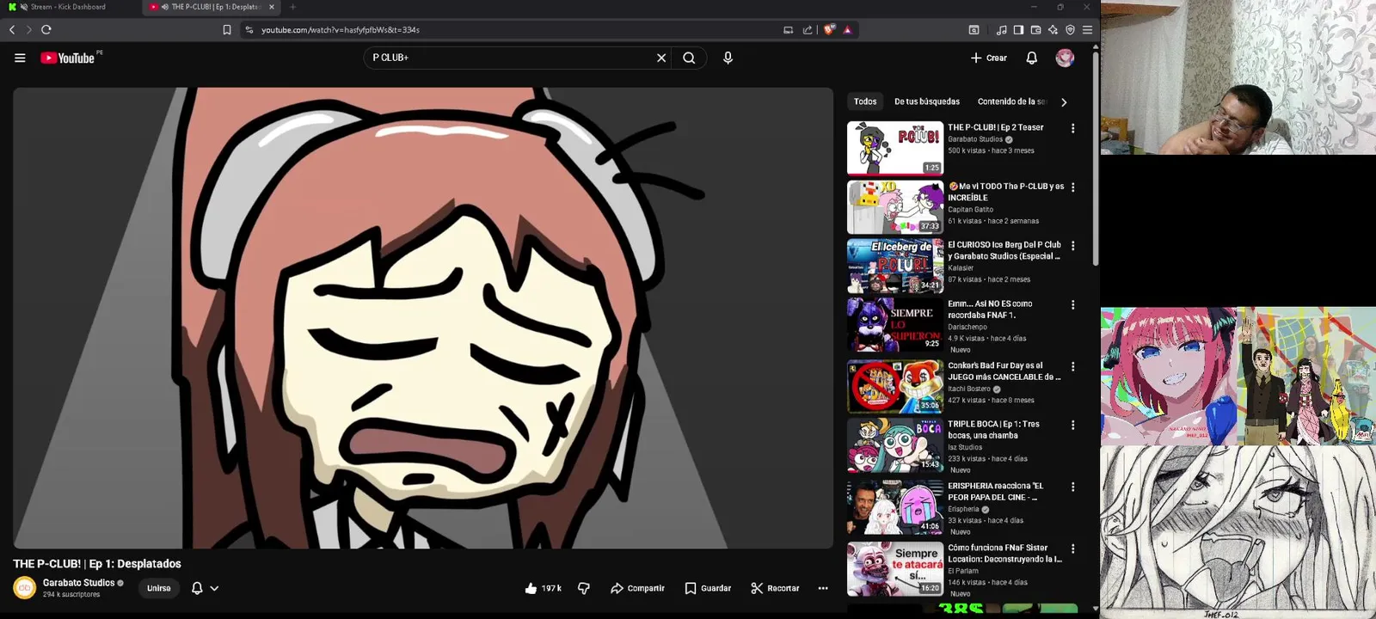This screenshot has width=1376, height=619.
Task: Click the browser address bar URL
Action: tap(341, 30)
